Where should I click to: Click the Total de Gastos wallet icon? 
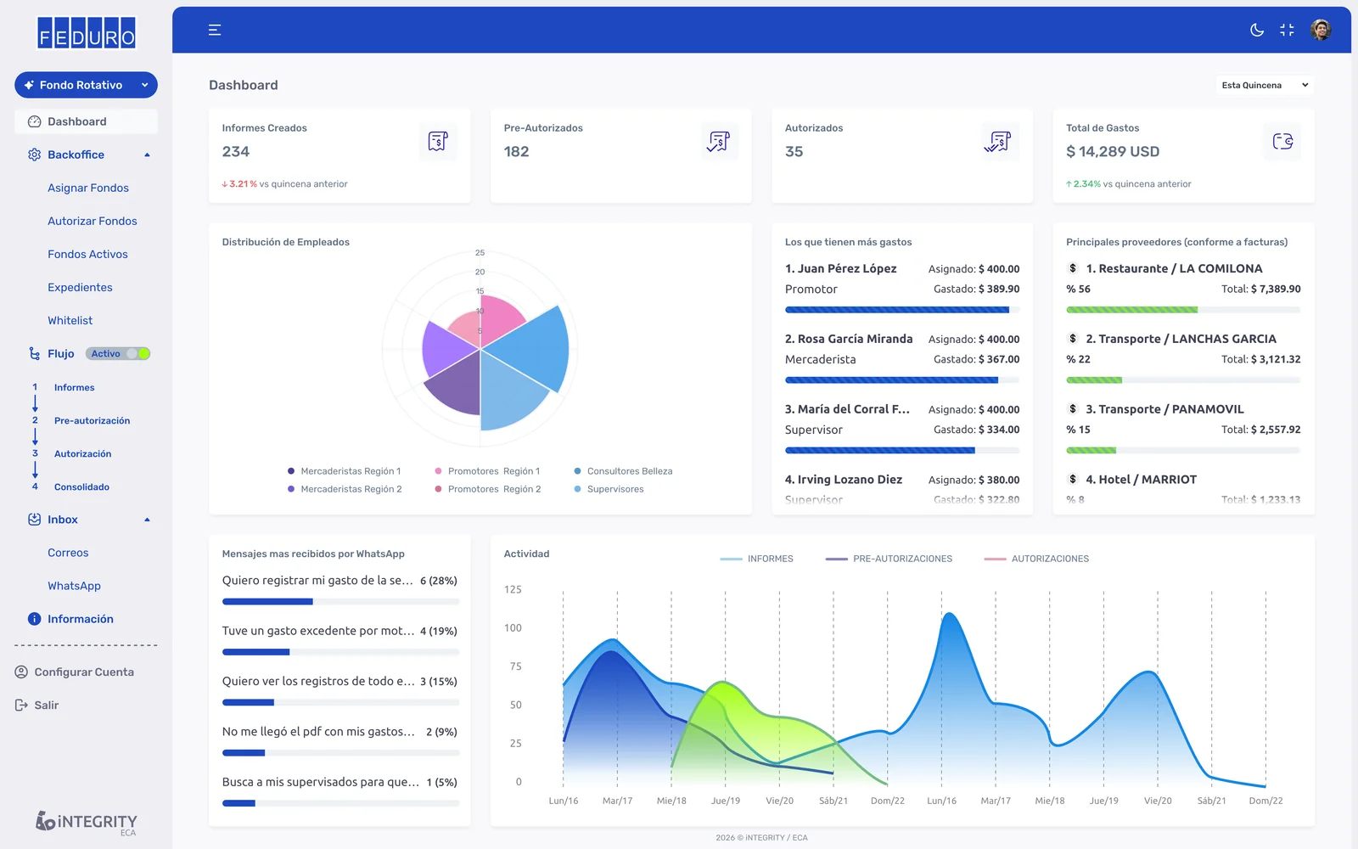[x=1282, y=141]
